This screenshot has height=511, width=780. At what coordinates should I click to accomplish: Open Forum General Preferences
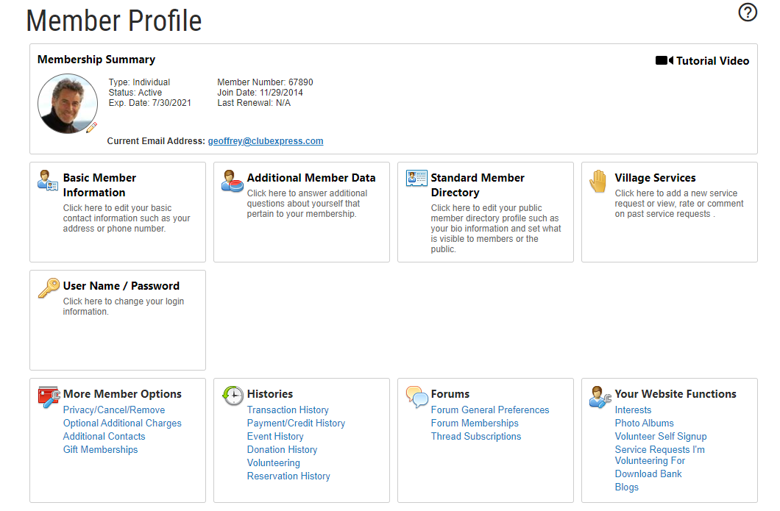pyautogui.click(x=490, y=410)
